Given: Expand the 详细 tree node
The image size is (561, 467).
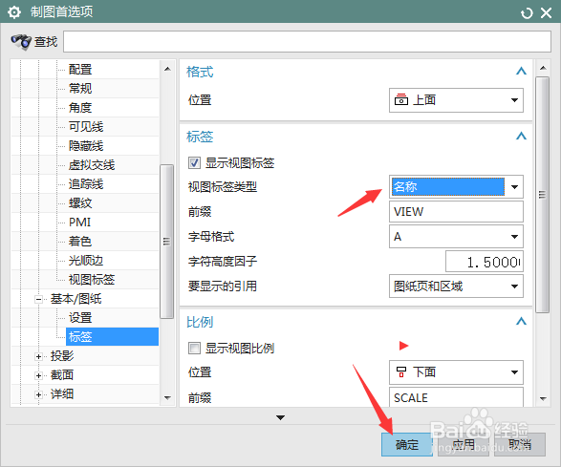Looking at the screenshot, I should pos(38,394).
